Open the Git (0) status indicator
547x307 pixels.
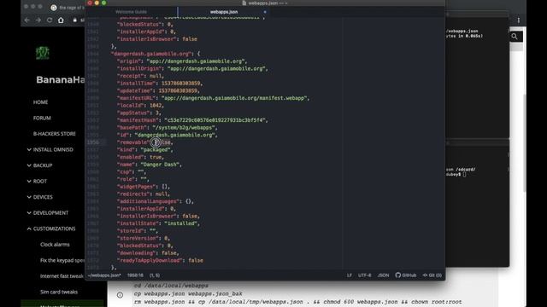coord(432,275)
